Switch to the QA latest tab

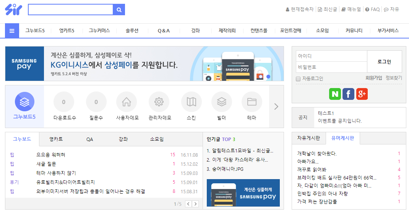(90, 139)
